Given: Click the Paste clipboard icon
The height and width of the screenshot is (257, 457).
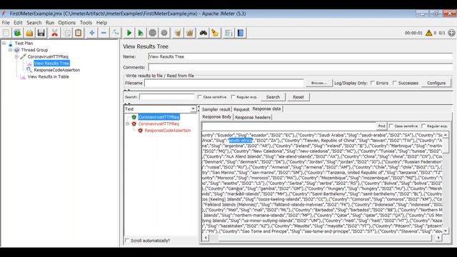Looking at the screenshot, I should 79,33.
